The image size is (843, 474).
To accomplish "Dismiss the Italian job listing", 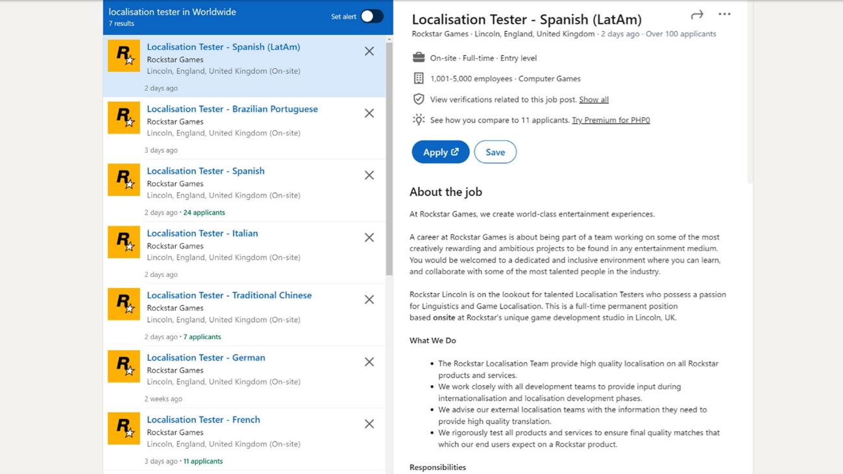I will pos(369,238).
